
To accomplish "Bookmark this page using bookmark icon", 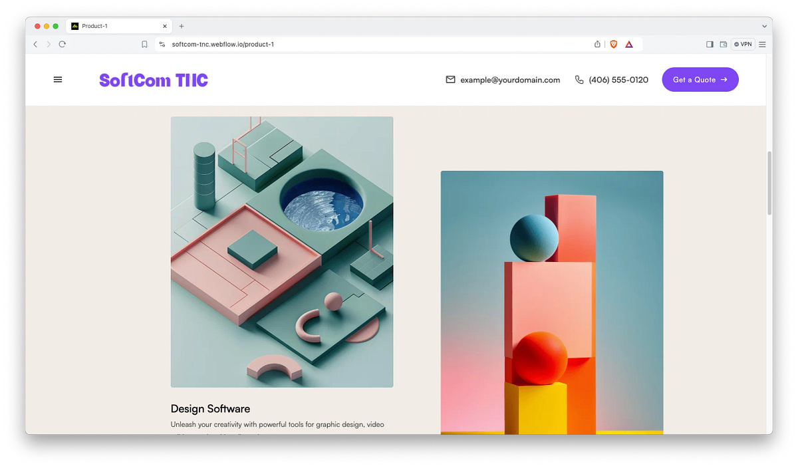I will click(144, 45).
